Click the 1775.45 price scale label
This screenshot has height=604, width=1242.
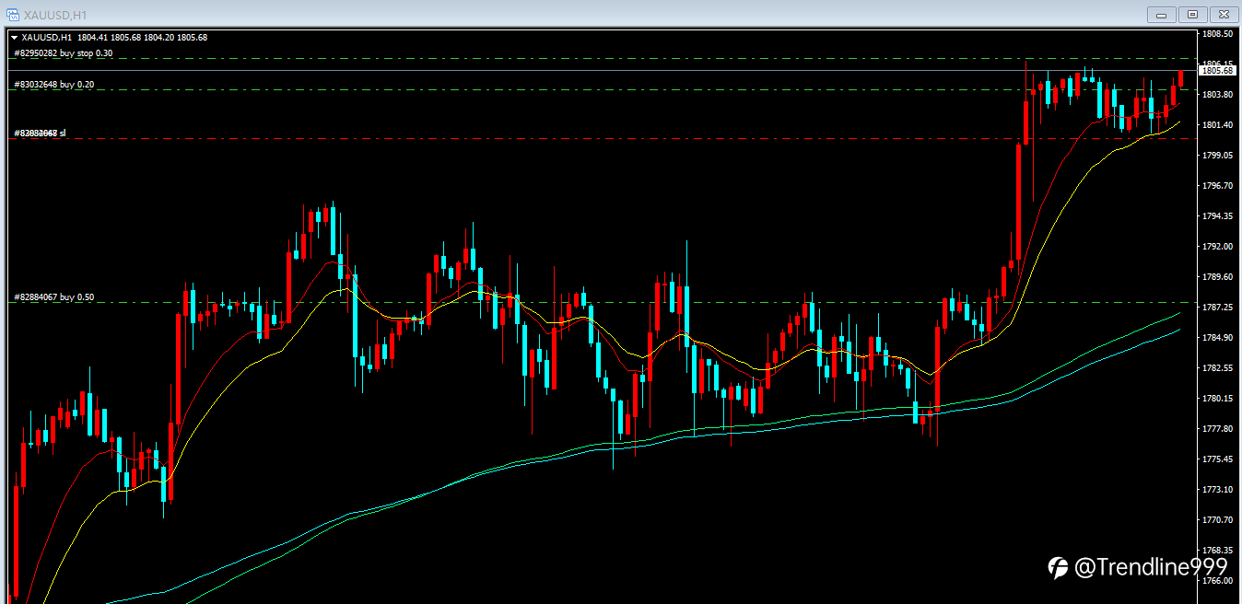[x=1217, y=459]
